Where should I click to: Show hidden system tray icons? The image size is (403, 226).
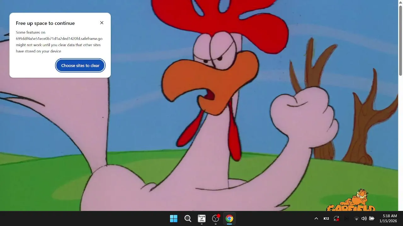click(316, 218)
